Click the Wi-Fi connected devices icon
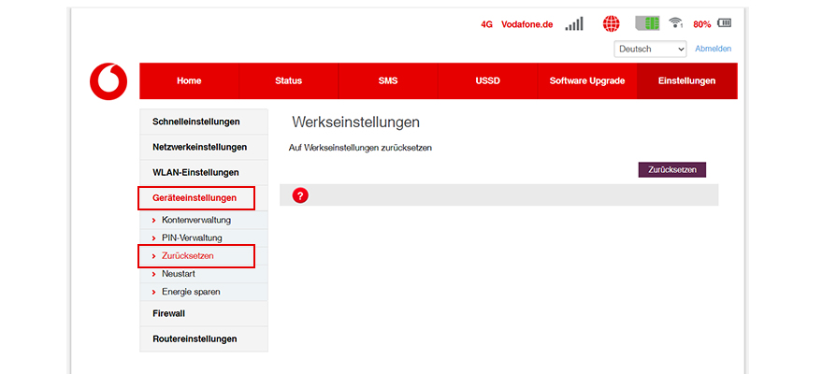822x374 pixels. click(x=676, y=24)
